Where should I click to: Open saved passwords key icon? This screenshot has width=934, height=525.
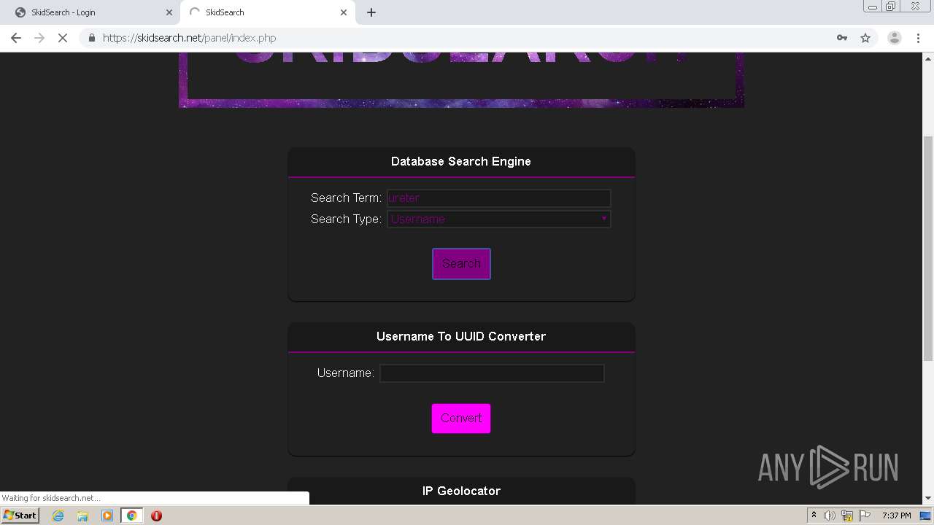[842, 38]
